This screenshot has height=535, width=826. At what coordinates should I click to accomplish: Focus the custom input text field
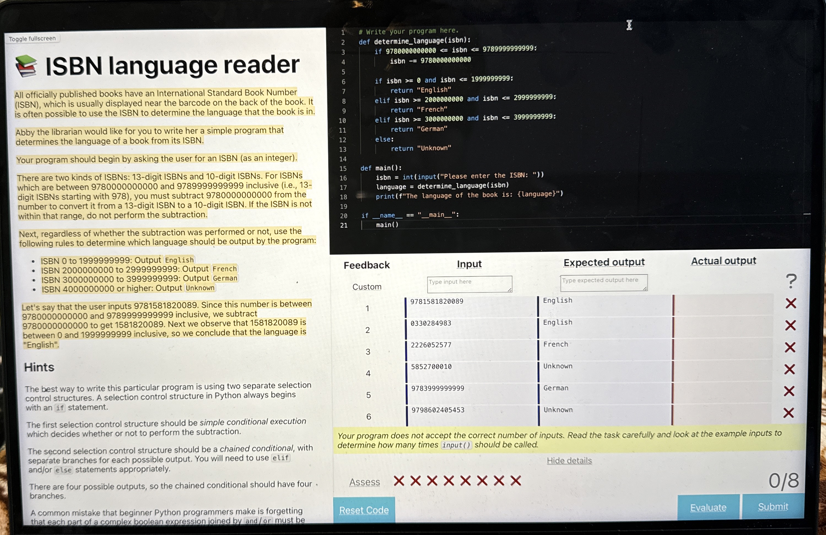click(469, 284)
